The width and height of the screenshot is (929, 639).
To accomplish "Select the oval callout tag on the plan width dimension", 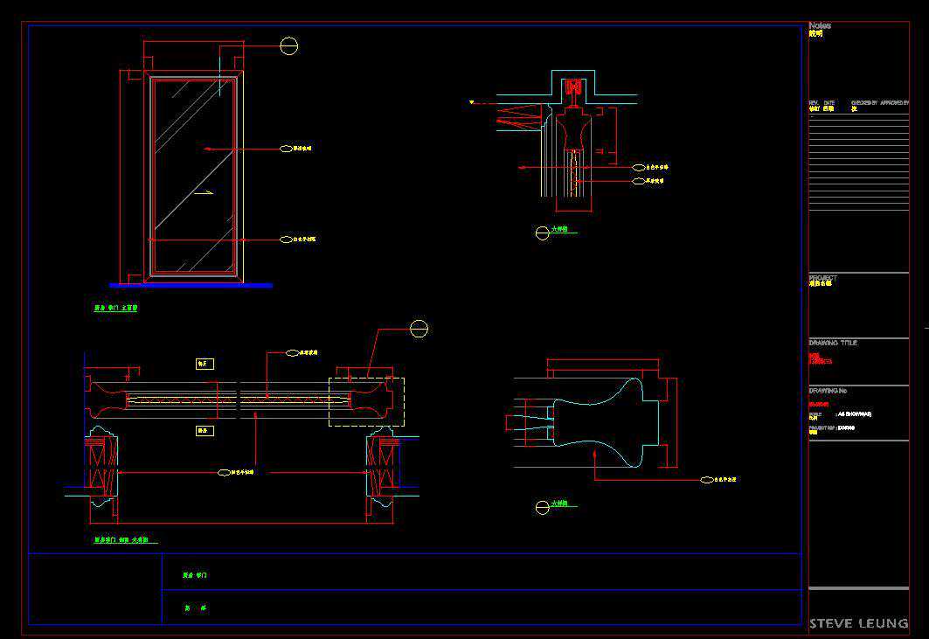I will 224,472.
